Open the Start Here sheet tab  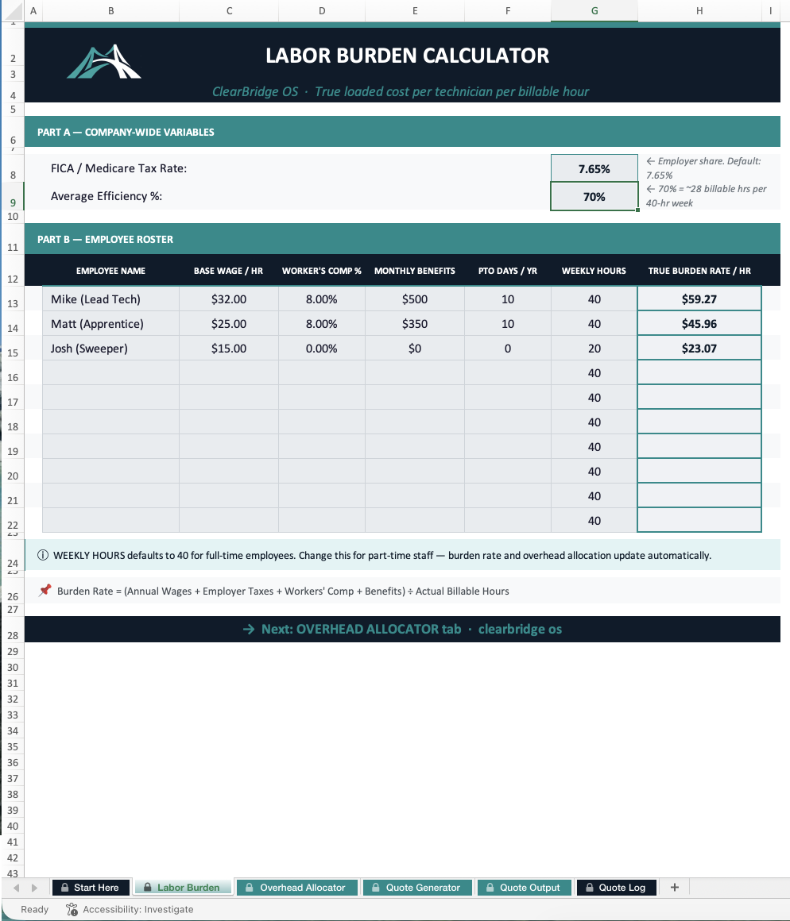91,888
